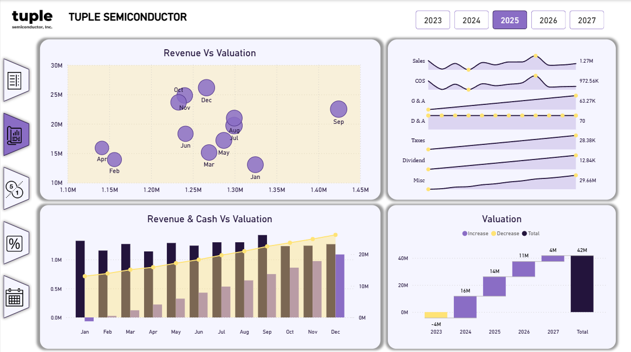
Task: Click the 2026 11M waterfall bar
Action: pos(524,269)
